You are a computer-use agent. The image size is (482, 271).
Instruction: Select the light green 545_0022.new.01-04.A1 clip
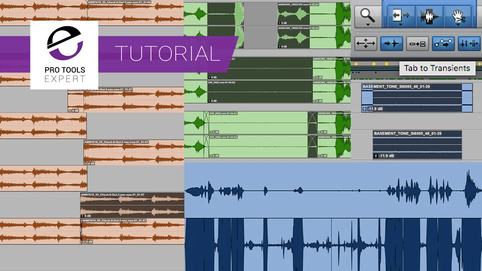[x=258, y=122]
